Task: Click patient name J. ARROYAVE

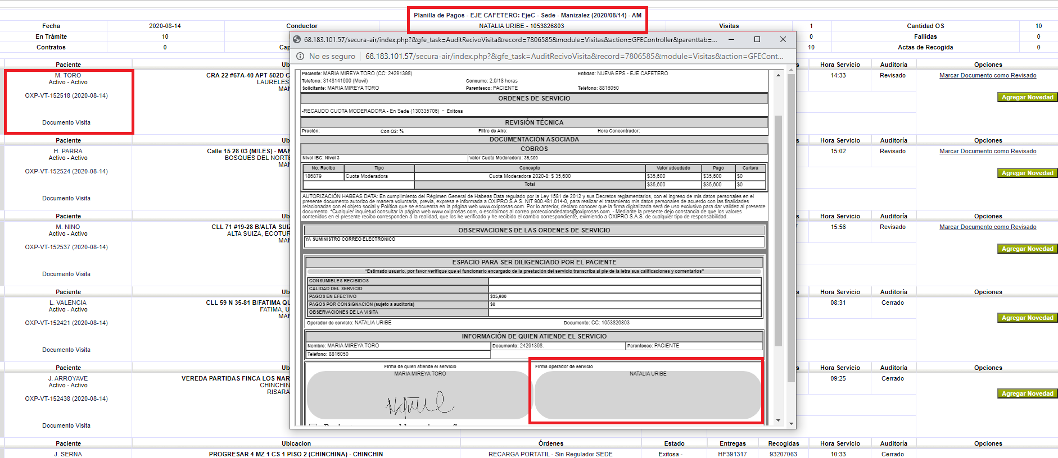Action: click(68, 378)
